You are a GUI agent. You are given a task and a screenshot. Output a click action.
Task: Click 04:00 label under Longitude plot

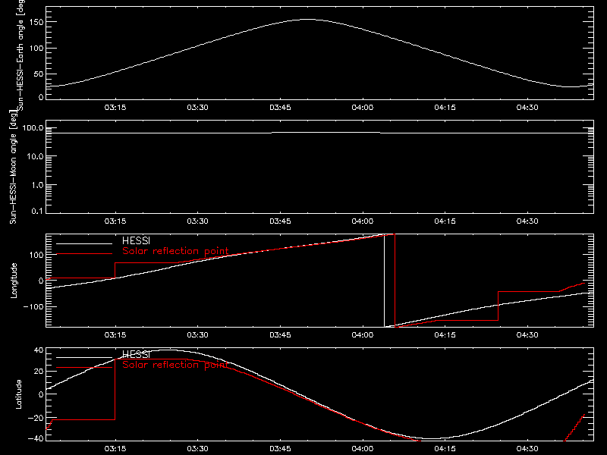tap(363, 334)
